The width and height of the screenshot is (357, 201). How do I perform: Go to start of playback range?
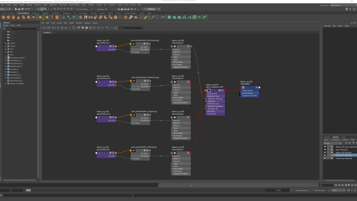point(336,185)
